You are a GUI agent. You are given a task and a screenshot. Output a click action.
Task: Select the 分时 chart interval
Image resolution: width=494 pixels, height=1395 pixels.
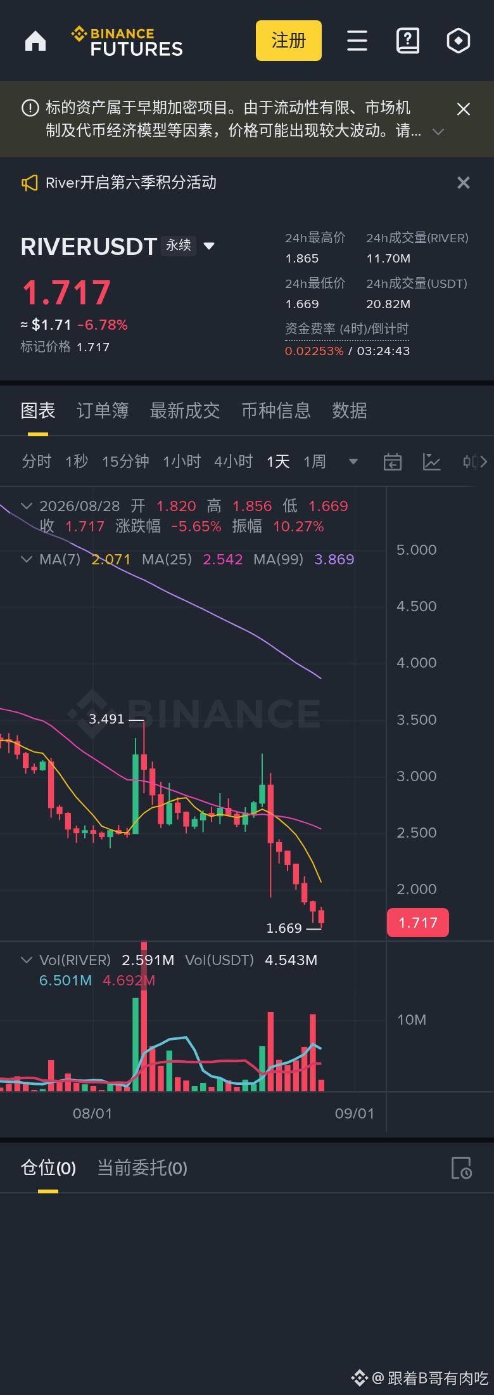tap(36, 461)
